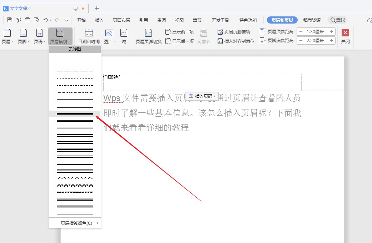This screenshot has height=243, width=372.
Task: Show next item with 显示后一项
Action: tap(180, 40)
